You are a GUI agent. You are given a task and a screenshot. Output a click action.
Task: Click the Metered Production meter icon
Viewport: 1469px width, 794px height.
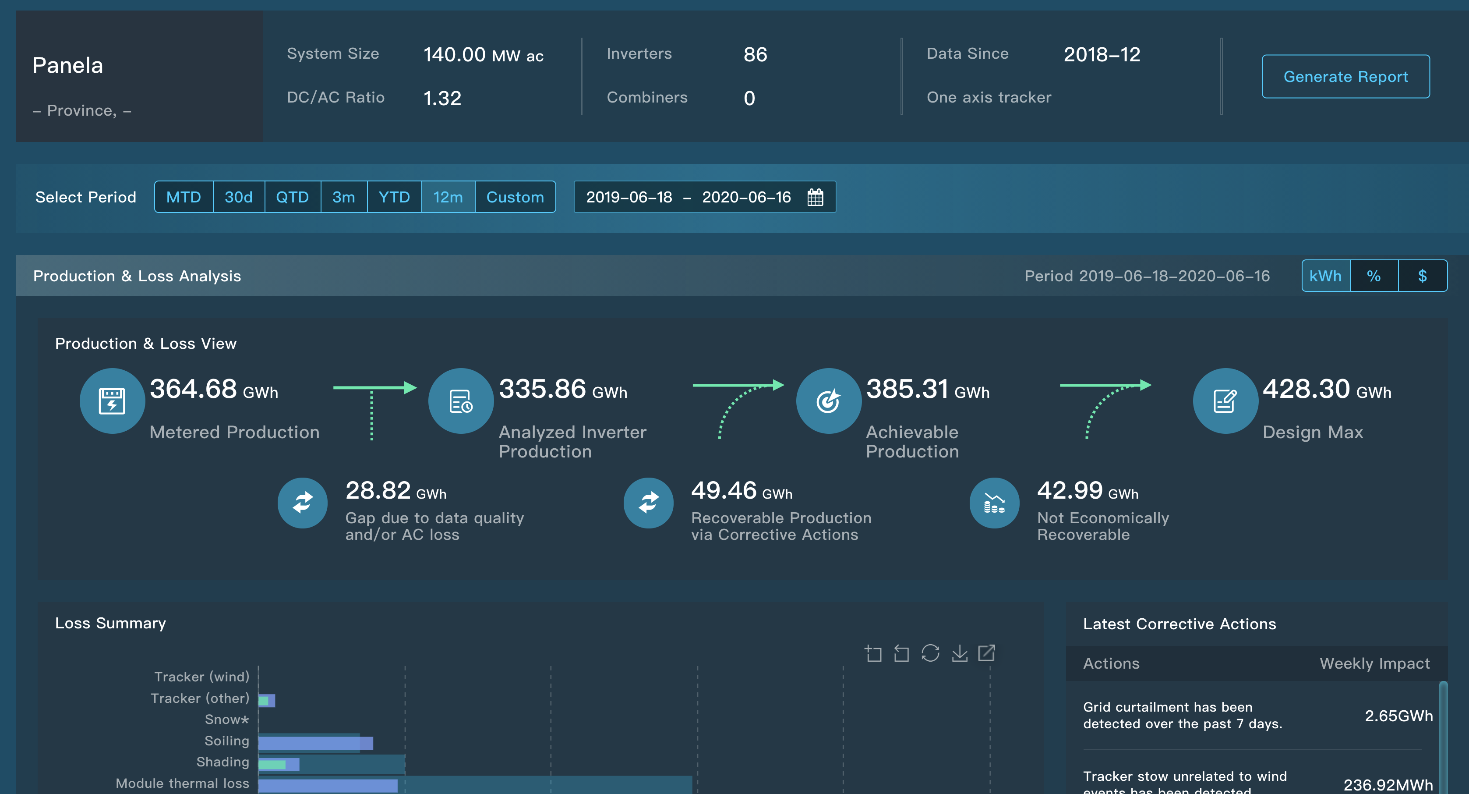(112, 401)
